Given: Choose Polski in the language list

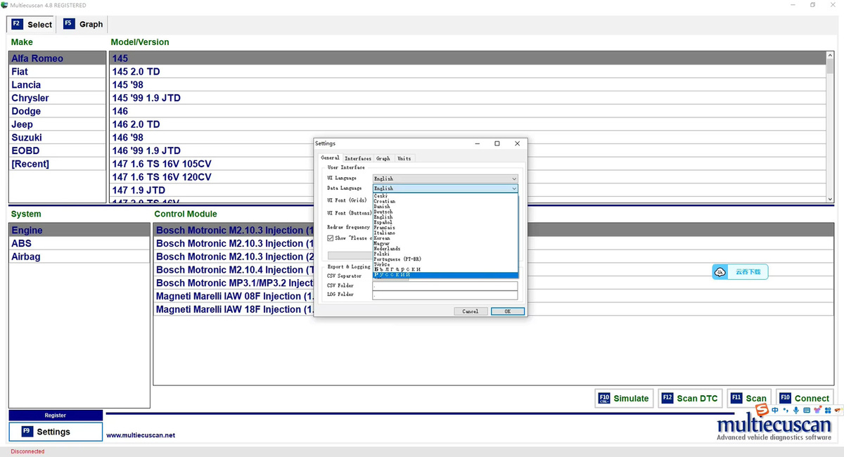Looking at the screenshot, I should click(x=445, y=254).
